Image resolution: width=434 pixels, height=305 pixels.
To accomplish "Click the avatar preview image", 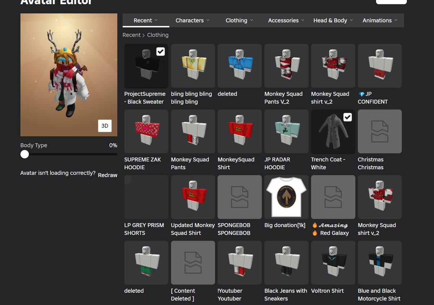I will [69, 75].
